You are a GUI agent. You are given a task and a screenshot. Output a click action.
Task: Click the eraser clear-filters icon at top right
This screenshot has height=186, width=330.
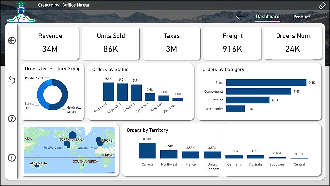coord(322,6)
